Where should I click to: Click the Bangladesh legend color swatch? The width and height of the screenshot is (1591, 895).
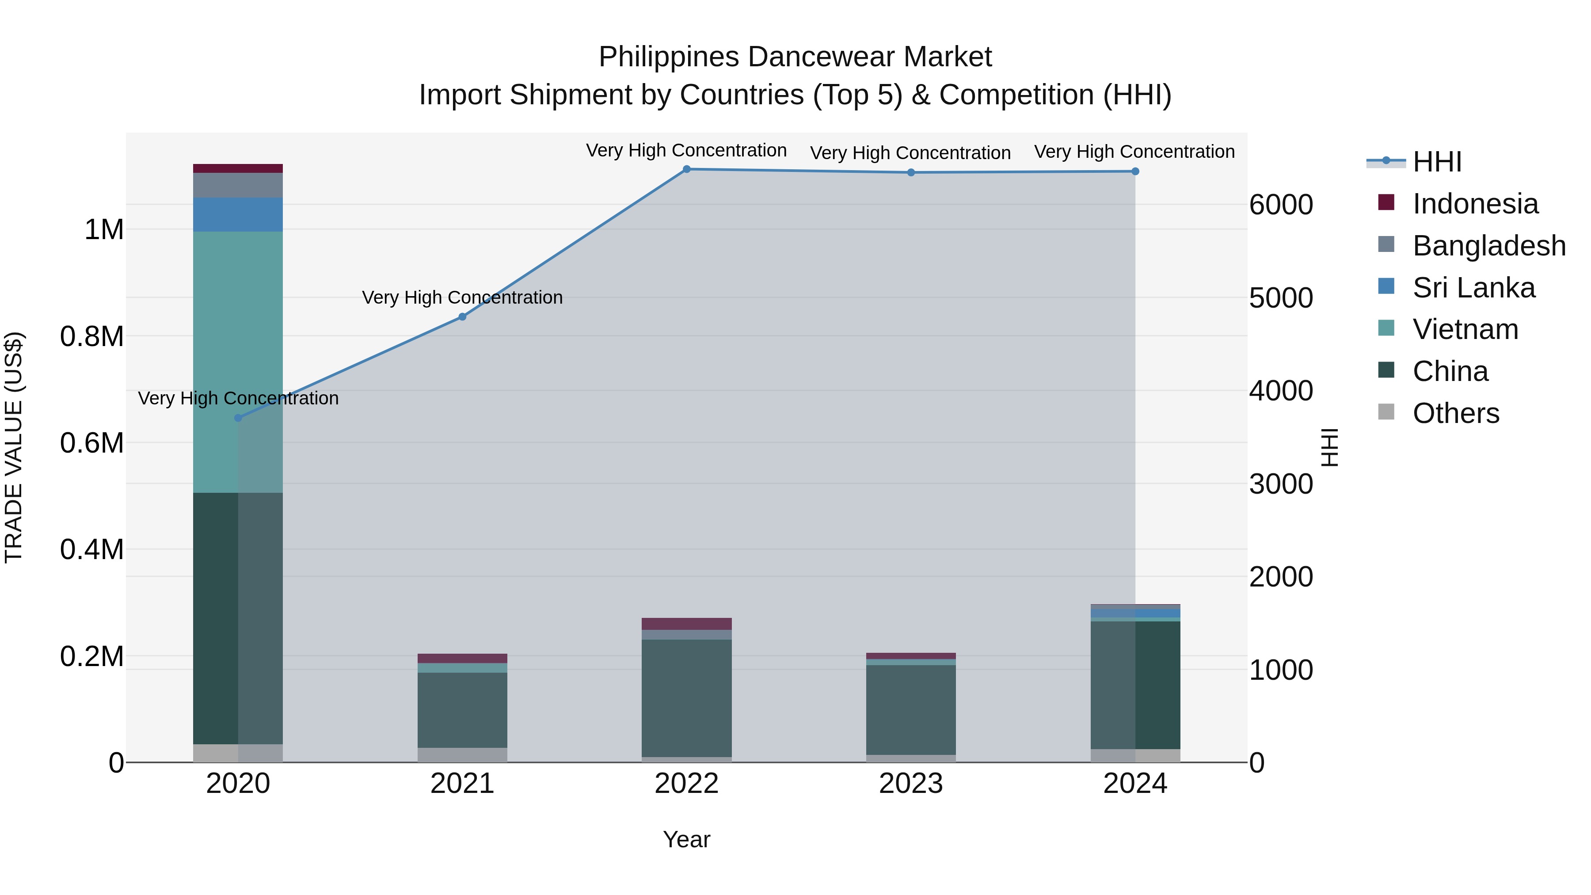click(x=1386, y=244)
